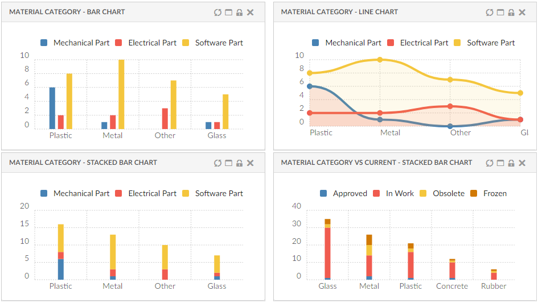Refresh the Material Category Bar Chart panel

click(x=217, y=13)
